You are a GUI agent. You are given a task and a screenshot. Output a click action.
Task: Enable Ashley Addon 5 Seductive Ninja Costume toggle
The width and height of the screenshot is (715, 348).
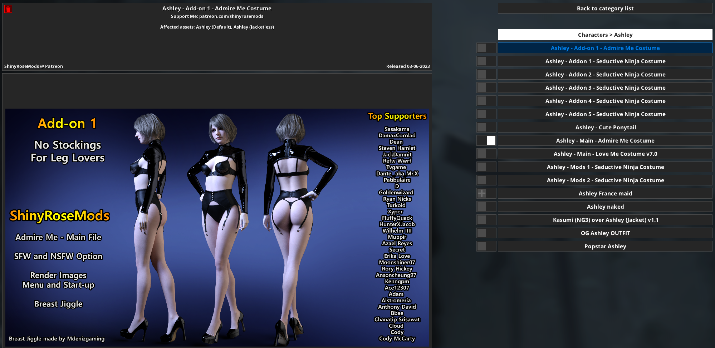click(486, 114)
